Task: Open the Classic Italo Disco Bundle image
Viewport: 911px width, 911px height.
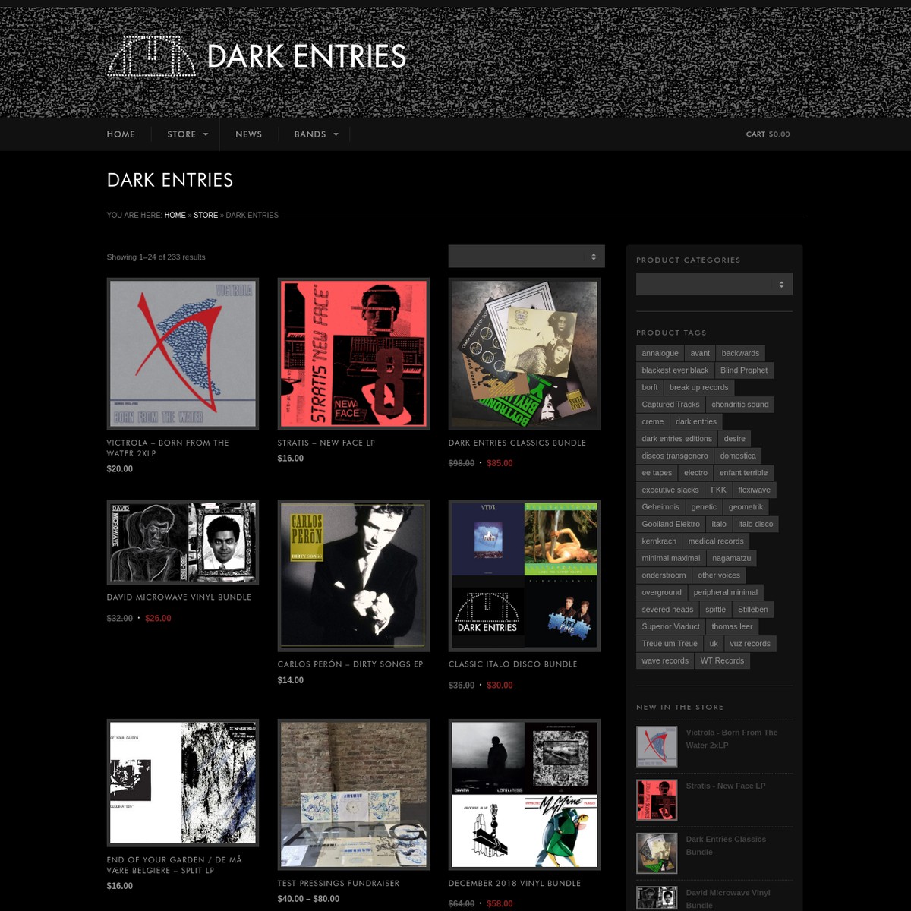Action: tap(525, 575)
